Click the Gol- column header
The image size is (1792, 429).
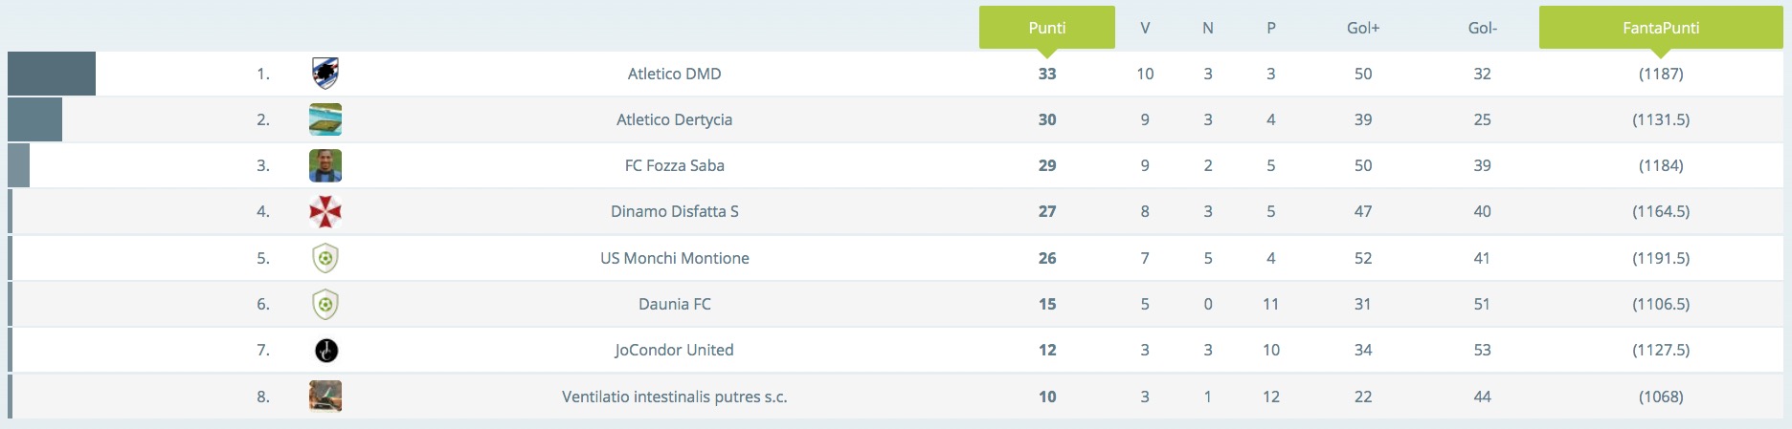(1483, 28)
